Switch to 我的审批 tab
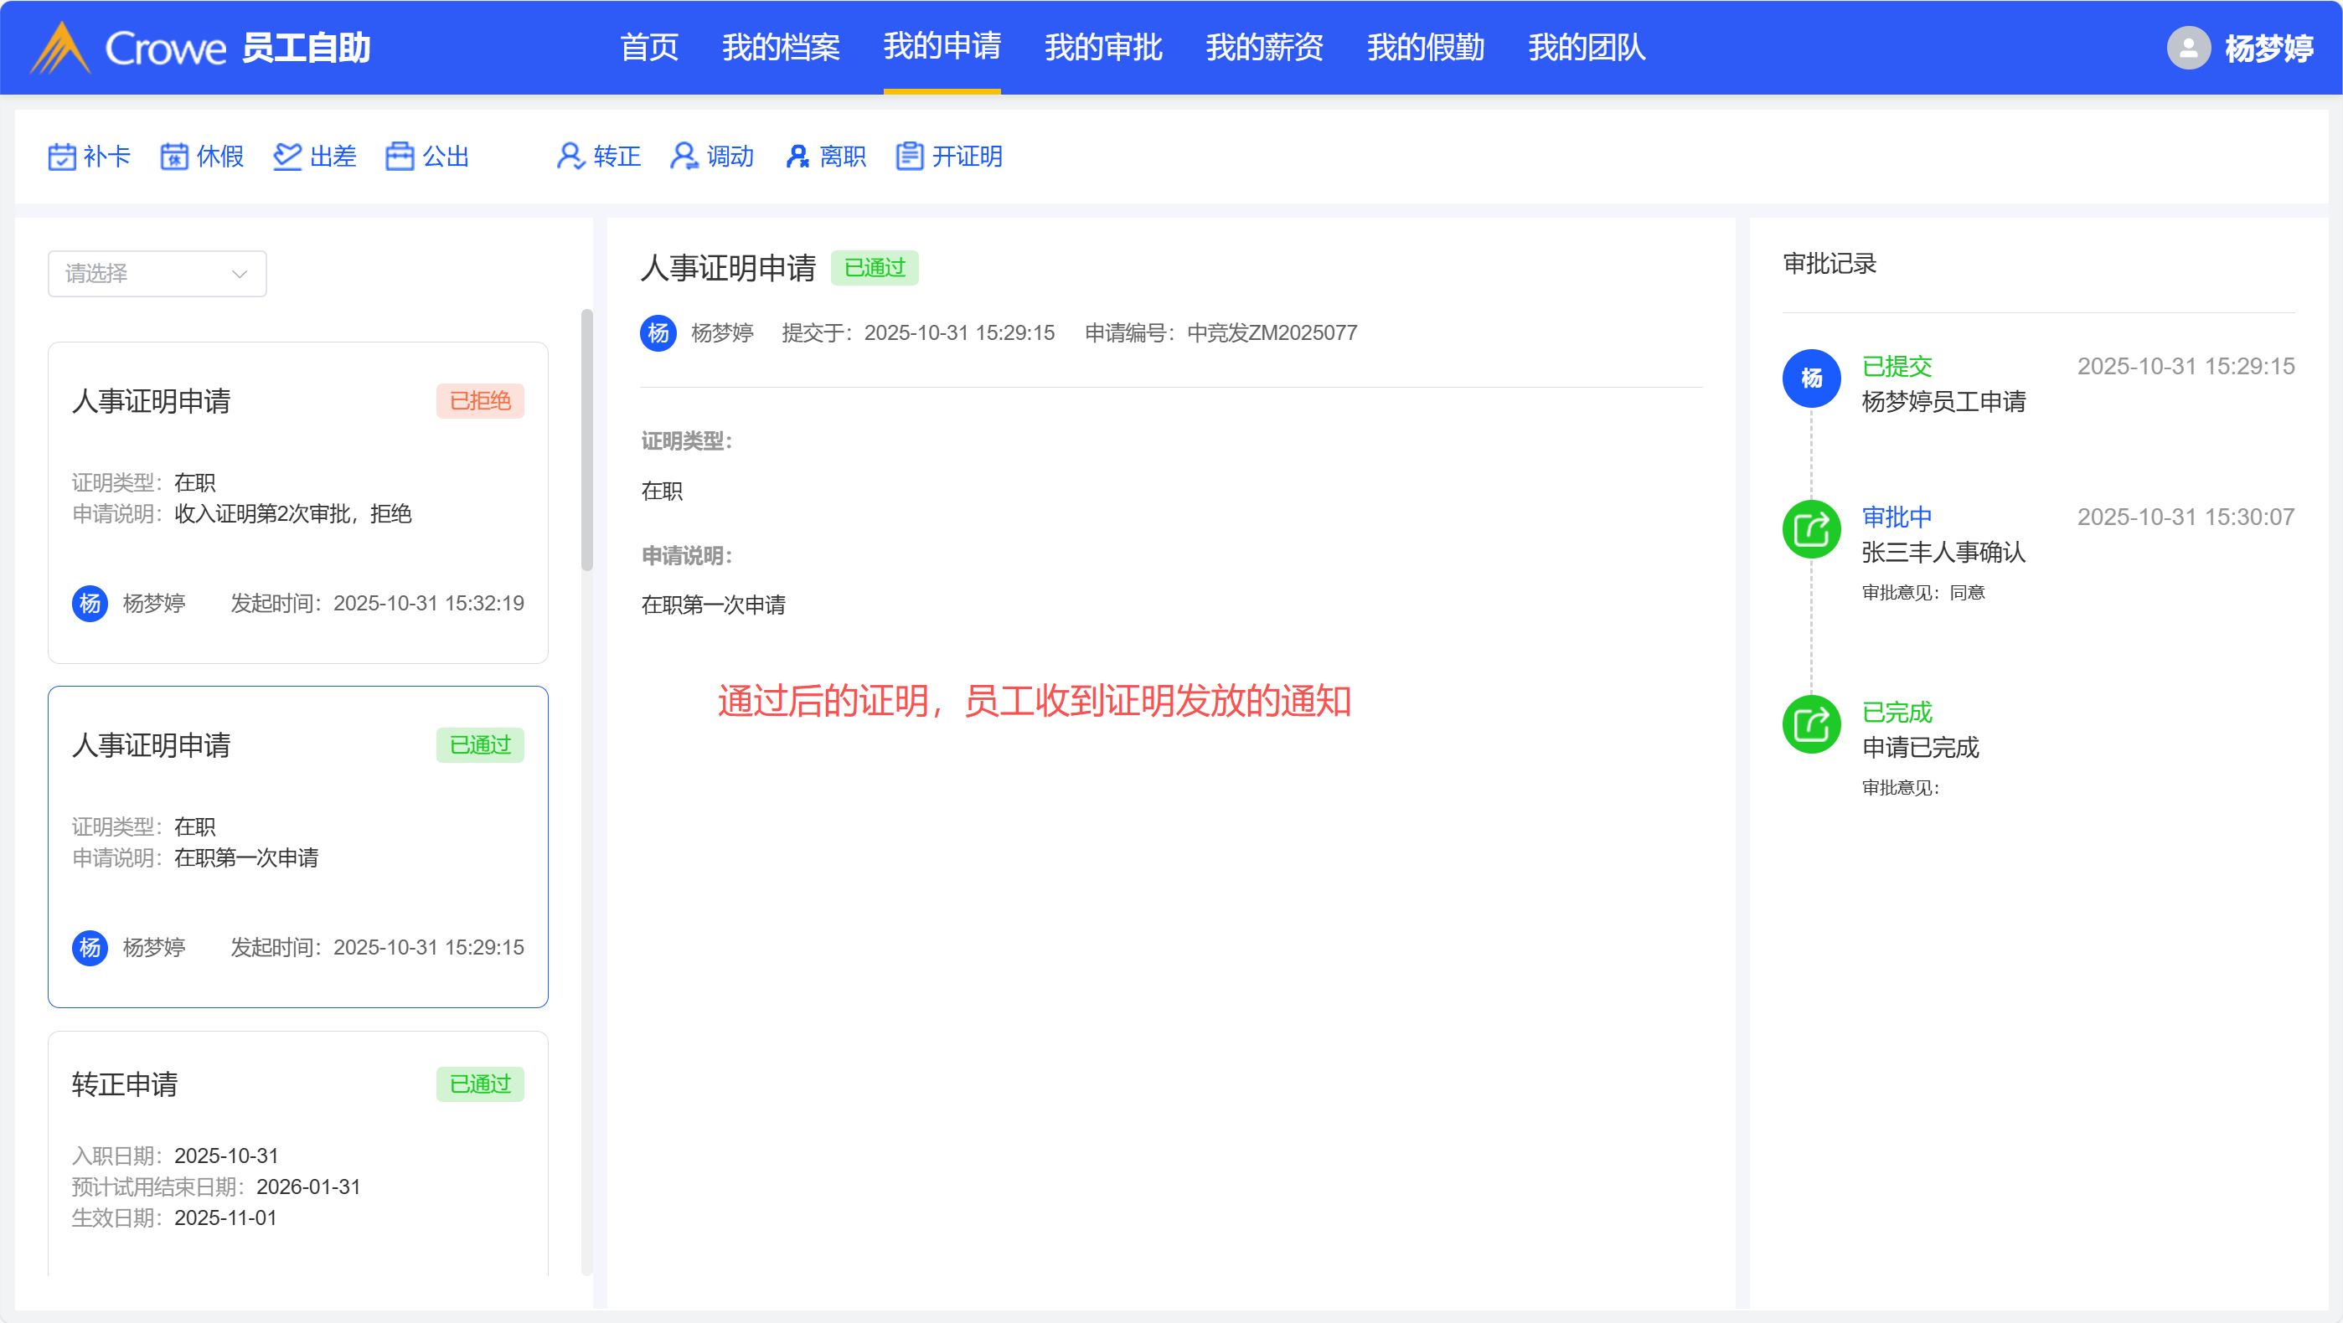Screen dimensions: 2343x1323 tap(1103, 47)
